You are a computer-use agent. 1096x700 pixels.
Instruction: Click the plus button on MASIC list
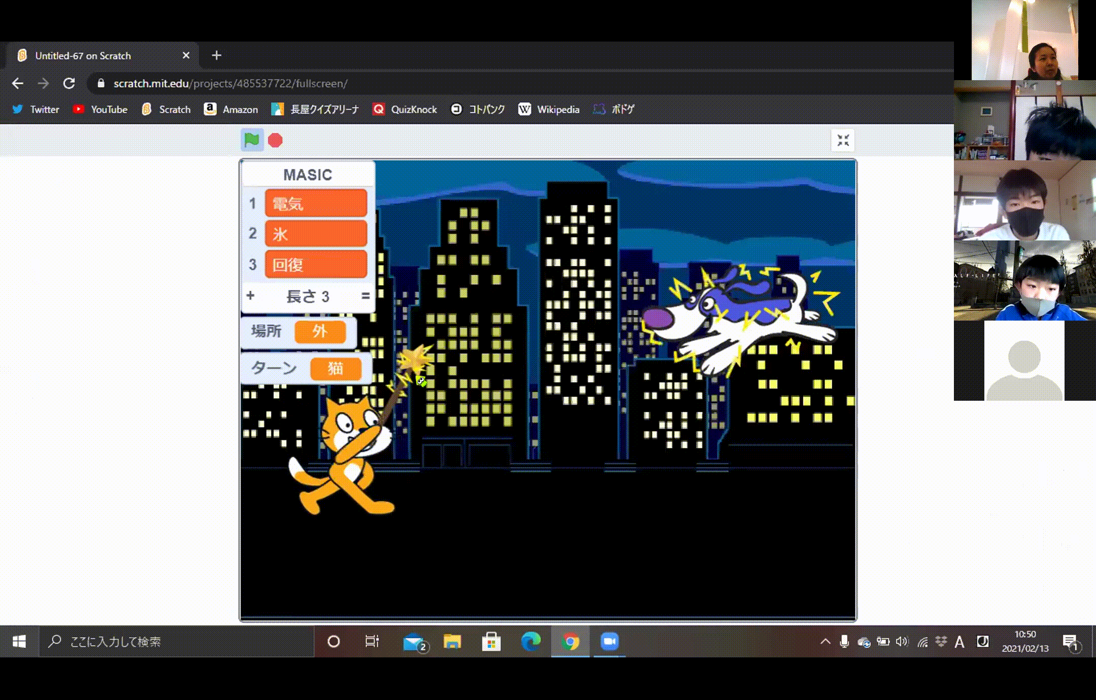(250, 296)
